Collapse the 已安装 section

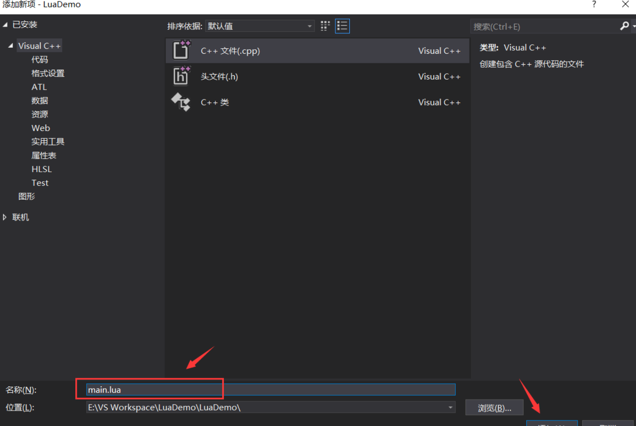click(x=5, y=23)
